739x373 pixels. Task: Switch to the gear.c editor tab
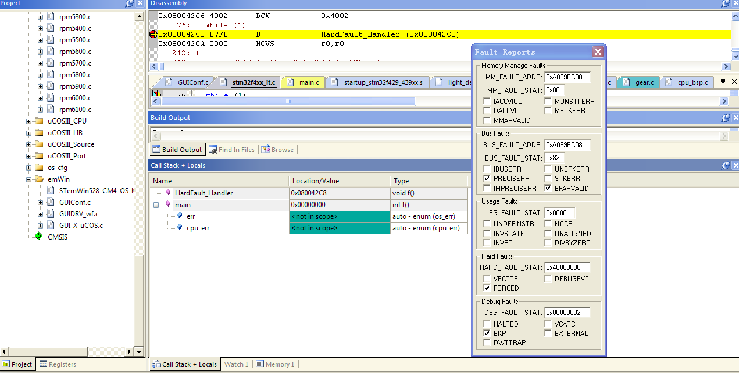click(638, 82)
